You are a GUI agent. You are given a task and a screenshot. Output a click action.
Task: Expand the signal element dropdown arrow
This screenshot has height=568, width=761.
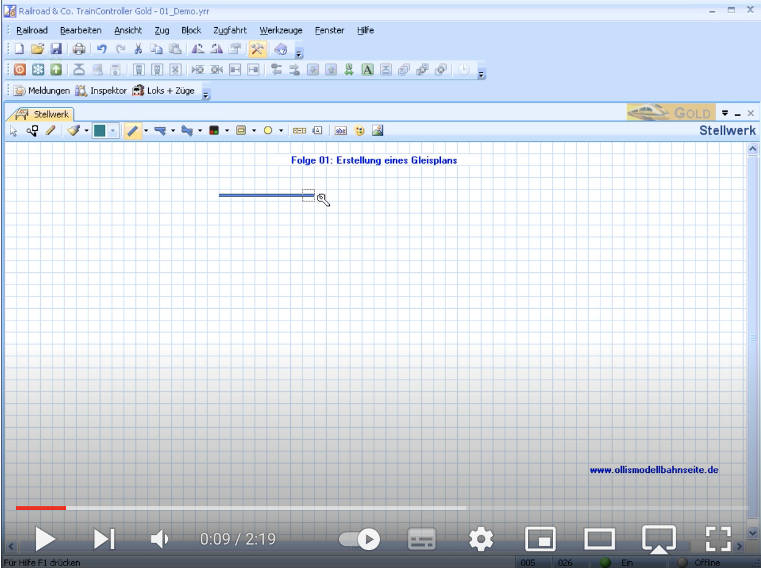pos(227,130)
